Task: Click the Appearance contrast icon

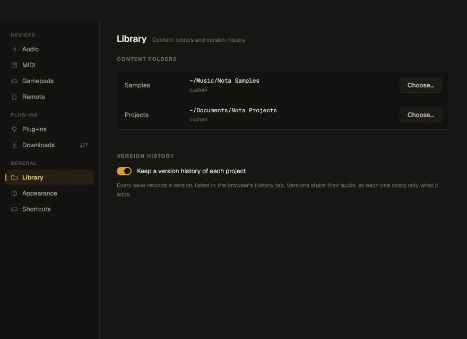Action: pyautogui.click(x=14, y=193)
